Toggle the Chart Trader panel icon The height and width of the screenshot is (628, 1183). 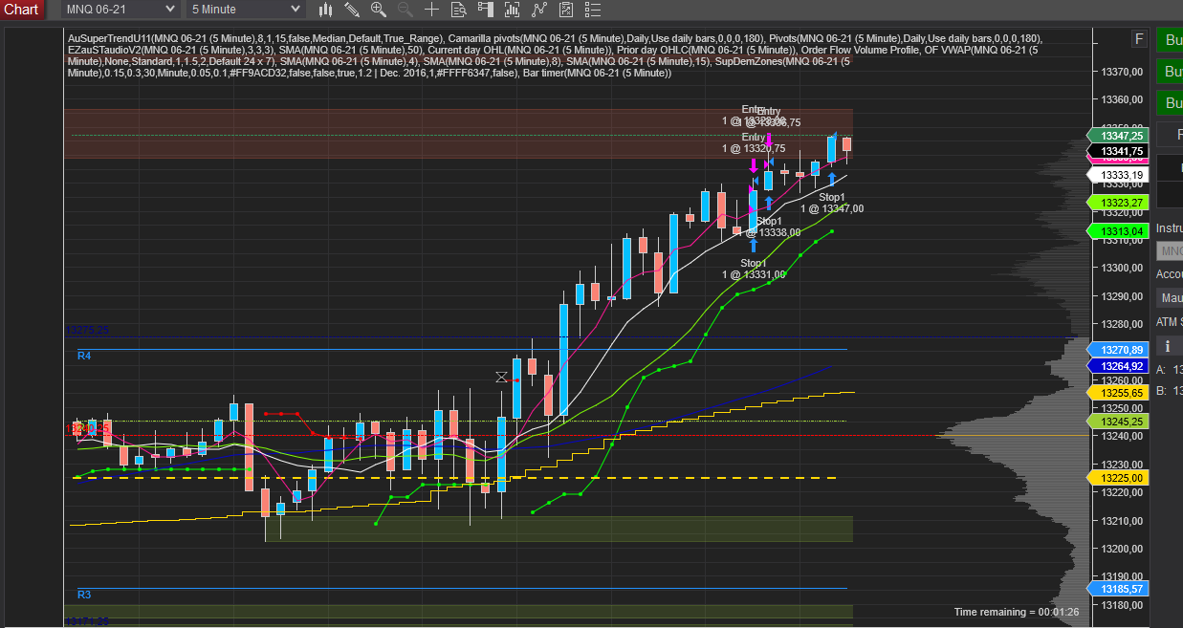486,10
